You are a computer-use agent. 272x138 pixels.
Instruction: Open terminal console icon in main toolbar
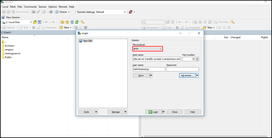[x=34, y=12]
